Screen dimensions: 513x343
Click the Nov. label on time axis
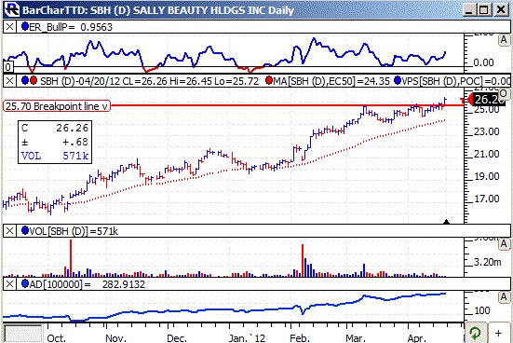(115, 337)
